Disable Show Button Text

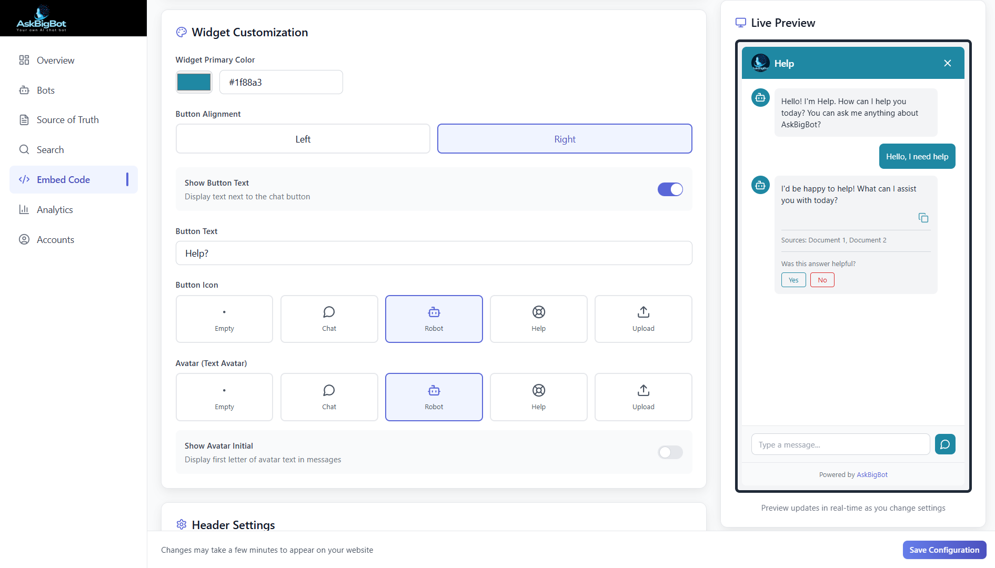pos(670,189)
